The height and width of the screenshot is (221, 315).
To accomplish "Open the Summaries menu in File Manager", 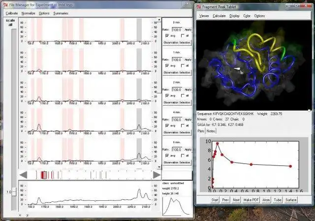I will click(61, 13).
